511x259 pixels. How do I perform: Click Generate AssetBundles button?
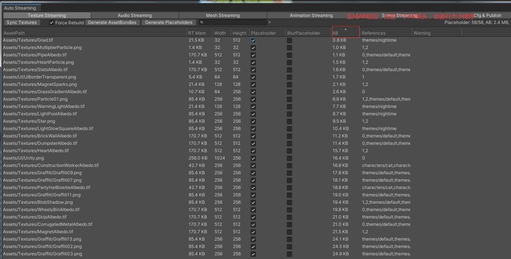[112, 22]
